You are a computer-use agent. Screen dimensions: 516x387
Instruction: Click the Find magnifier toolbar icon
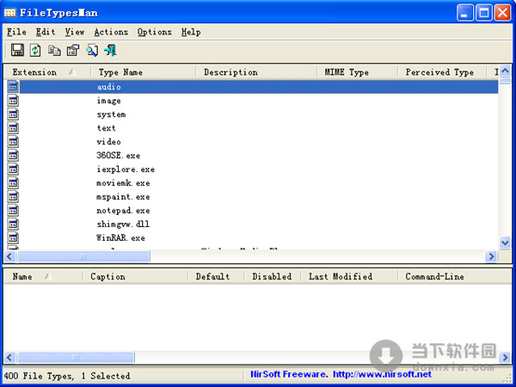(91, 51)
